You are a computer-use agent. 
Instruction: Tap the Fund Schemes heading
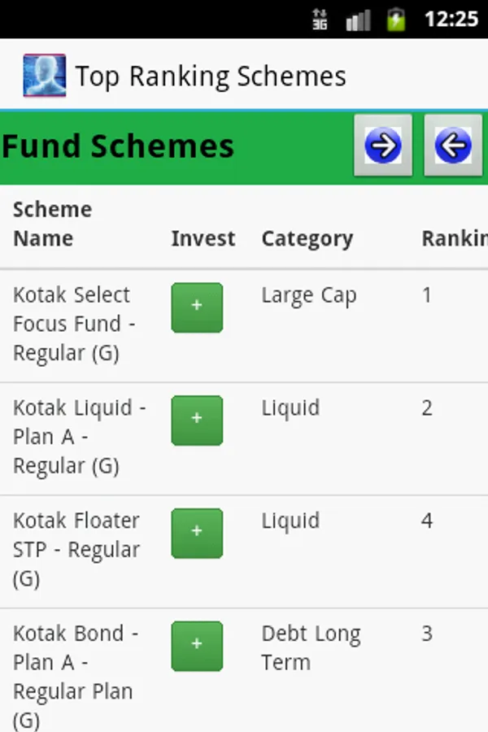(118, 146)
